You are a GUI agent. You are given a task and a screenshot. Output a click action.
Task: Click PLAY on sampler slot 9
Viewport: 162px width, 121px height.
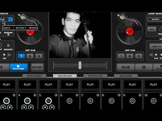coord(133,84)
